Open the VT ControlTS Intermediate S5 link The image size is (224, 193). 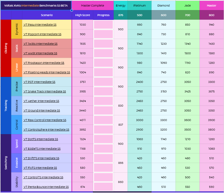pyautogui.click(x=43, y=177)
